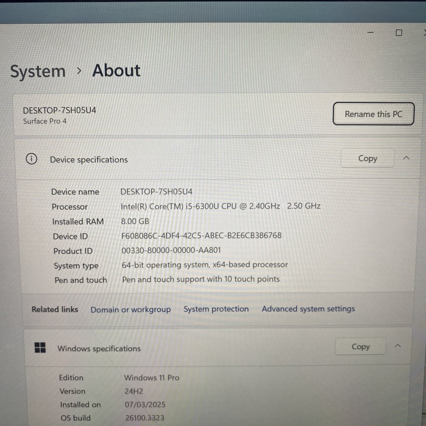
Task: Click the Device name label
Action: pos(75,192)
